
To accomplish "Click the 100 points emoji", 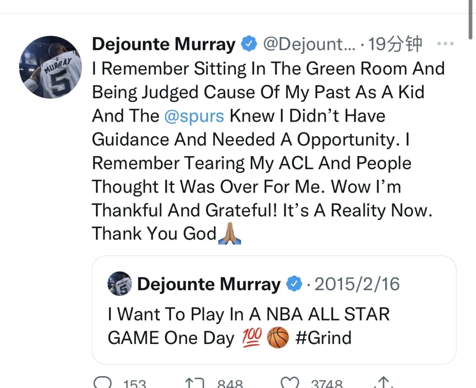I will pyautogui.click(x=252, y=337).
